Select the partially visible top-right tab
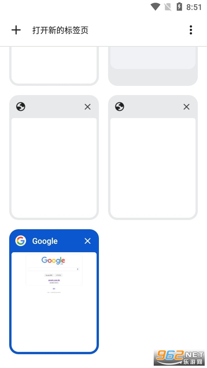The image size is (207, 368). click(153, 66)
